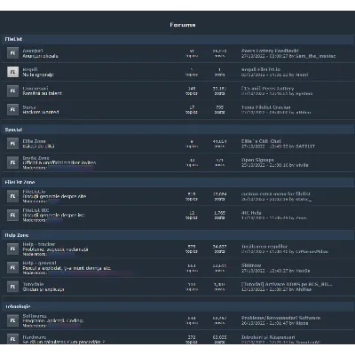Viewport: 355px width, 355px height.
Task: Click the Forums page title
Action: click(183, 25)
